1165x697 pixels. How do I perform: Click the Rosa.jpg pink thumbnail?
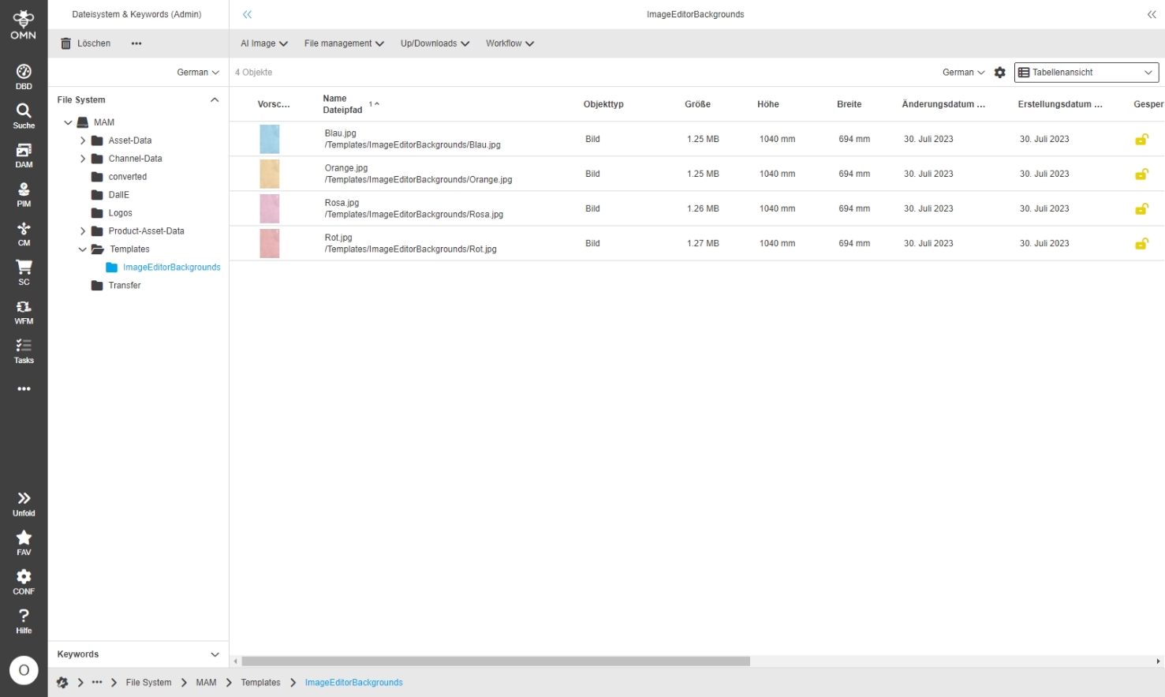coord(270,209)
